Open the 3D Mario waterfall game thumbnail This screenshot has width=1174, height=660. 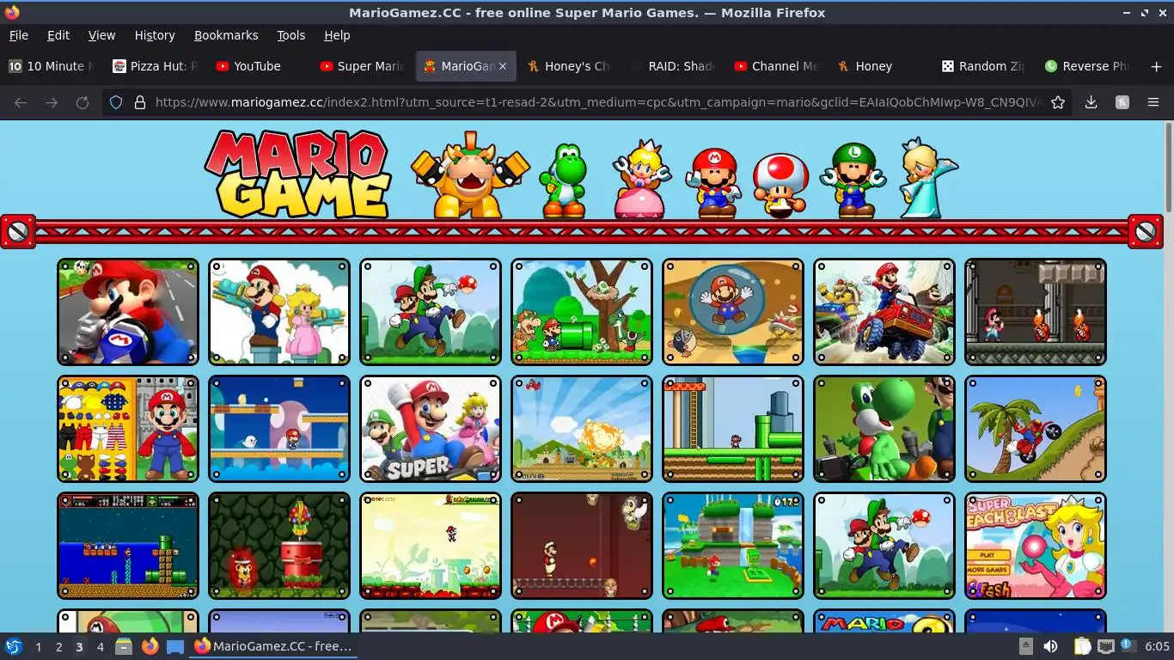pos(733,546)
